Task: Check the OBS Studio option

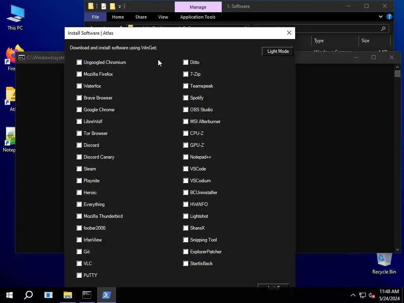Action: [185, 110]
